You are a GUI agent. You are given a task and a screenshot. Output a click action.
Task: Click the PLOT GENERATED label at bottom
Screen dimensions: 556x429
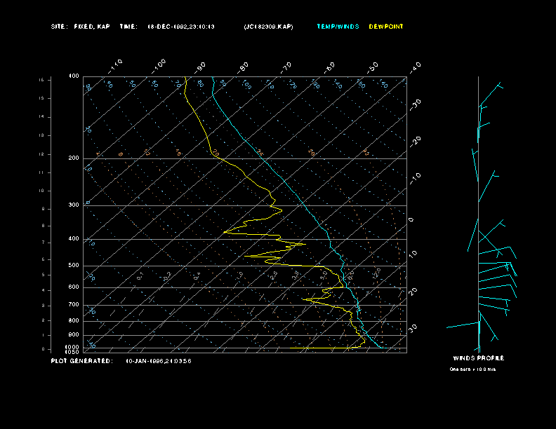pos(81,361)
